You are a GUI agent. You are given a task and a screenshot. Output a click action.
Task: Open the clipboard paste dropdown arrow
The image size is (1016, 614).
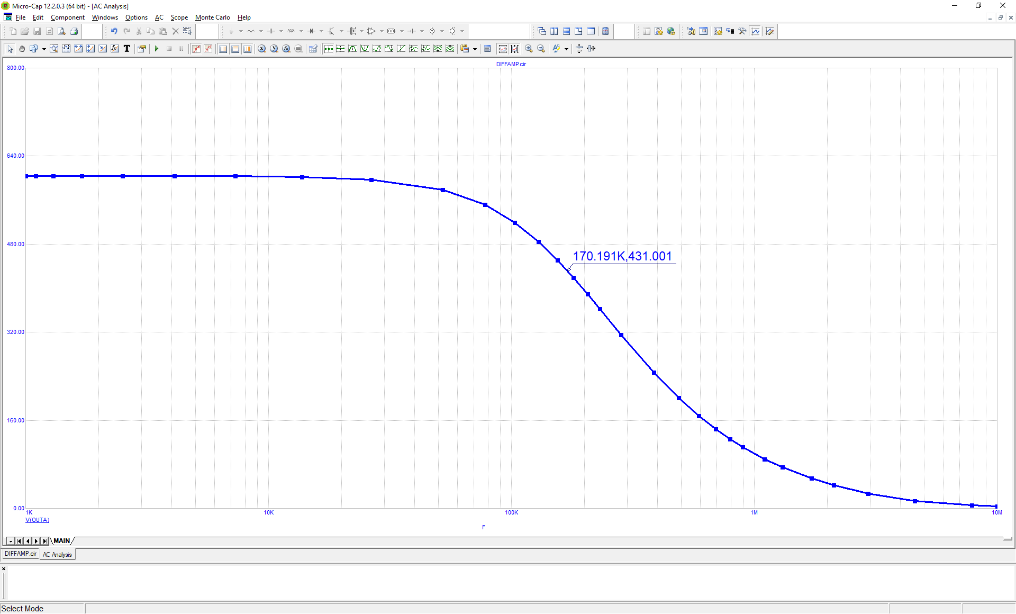(x=475, y=49)
